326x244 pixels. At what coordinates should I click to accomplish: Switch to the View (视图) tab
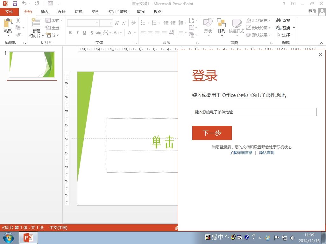(157, 12)
